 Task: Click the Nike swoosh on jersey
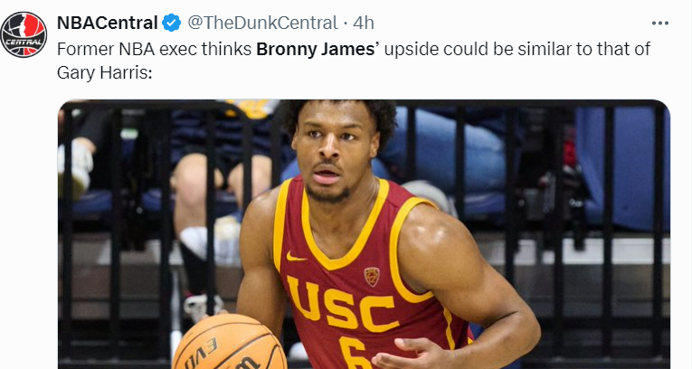point(297,256)
